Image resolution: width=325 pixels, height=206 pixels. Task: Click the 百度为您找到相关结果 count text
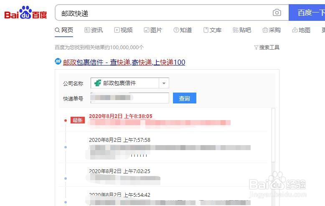point(99,48)
